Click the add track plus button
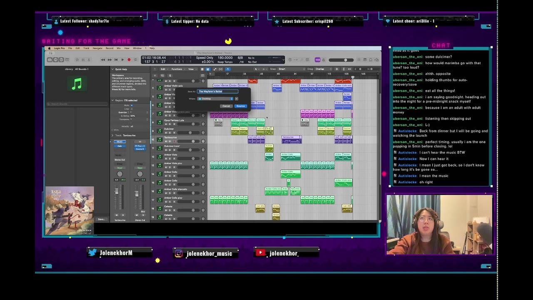This screenshot has height=300, width=533. [155, 75]
